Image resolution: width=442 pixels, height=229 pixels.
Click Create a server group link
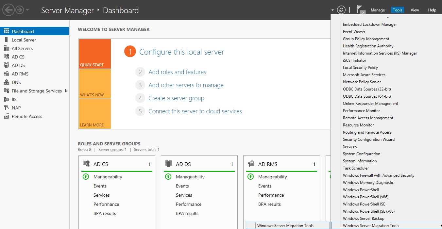pos(176,98)
